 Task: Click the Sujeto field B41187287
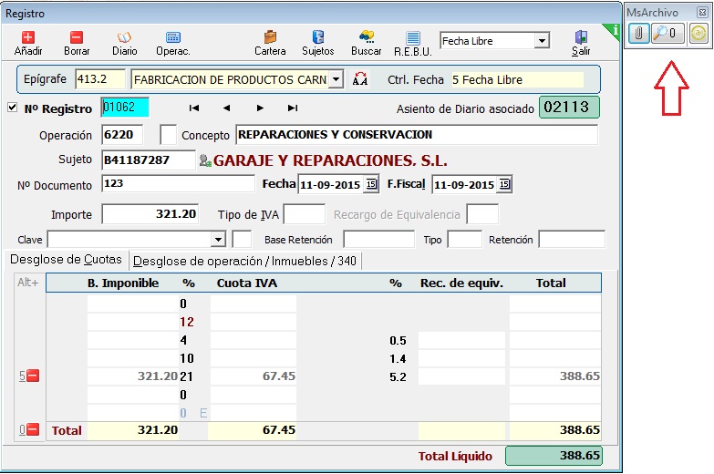[x=148, y=160]
